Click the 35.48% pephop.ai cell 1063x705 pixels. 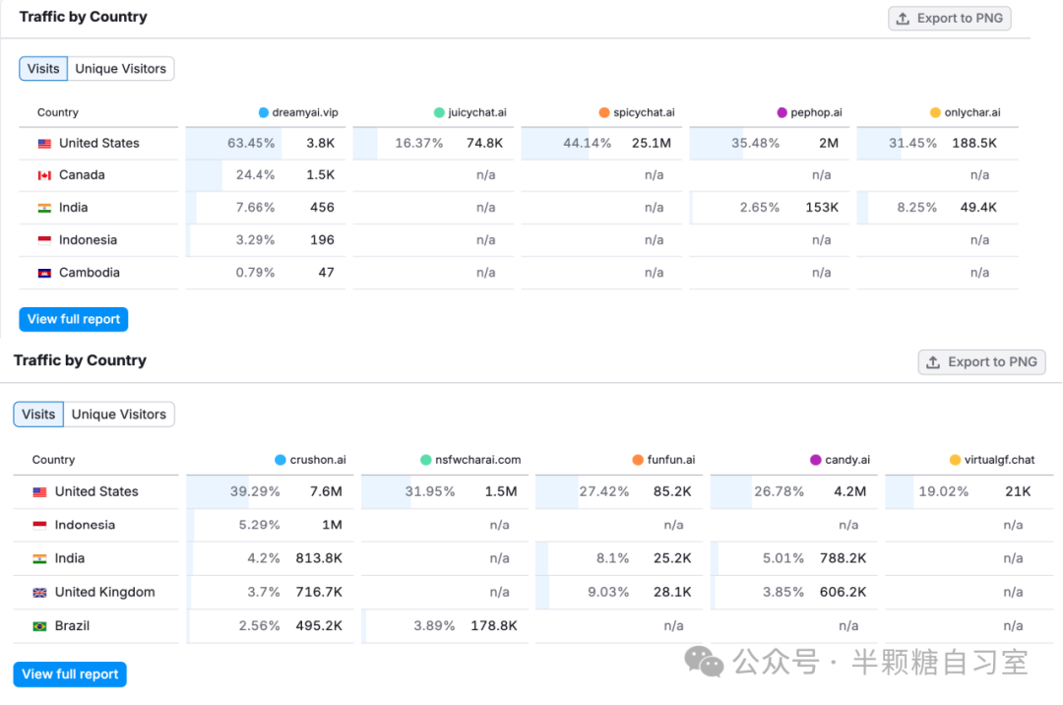pyautogui.click(x=755, y=143)
